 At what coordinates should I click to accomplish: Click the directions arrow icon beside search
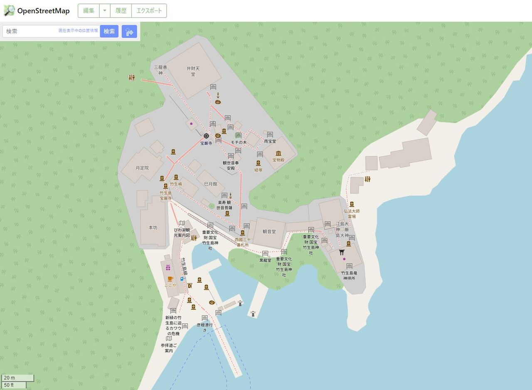pyautogui.click(x=129, y=32)
